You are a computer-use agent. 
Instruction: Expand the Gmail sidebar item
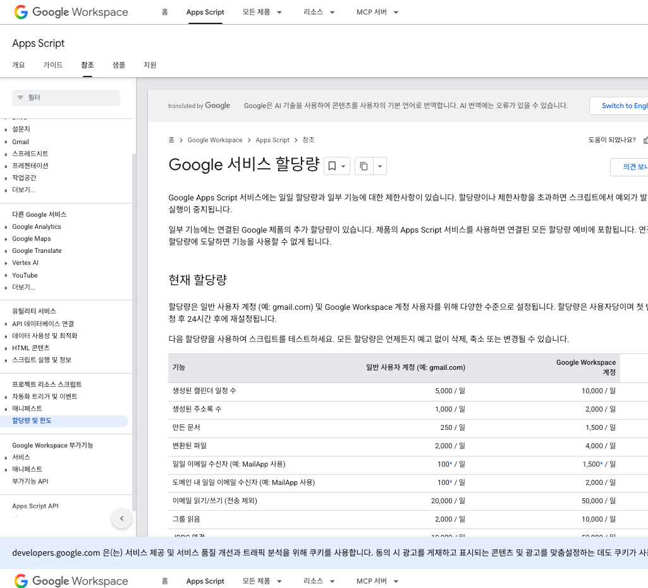(6, 142)
